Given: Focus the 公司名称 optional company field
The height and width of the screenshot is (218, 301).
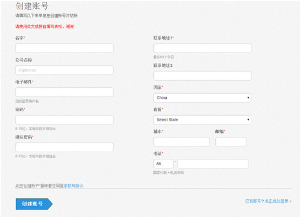Looking at the screenshot, I should 64,70.
